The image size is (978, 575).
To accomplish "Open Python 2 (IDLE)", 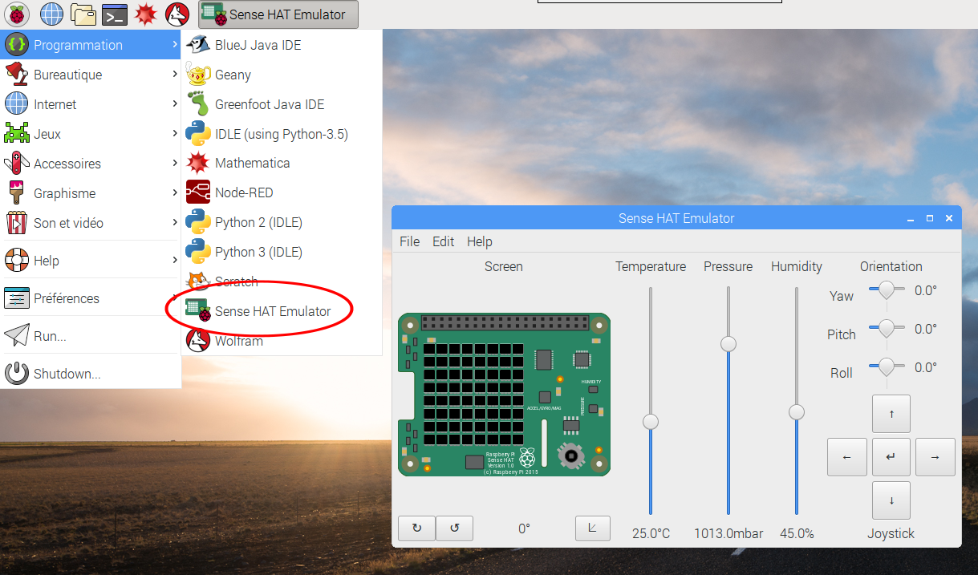I will tap(282, 222).
